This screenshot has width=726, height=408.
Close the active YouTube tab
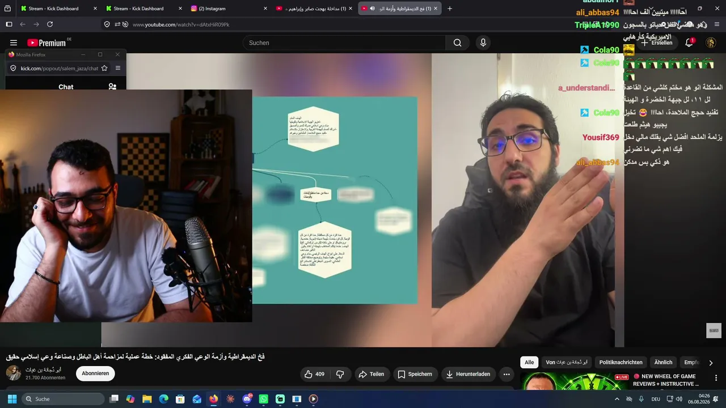[436, 8]
